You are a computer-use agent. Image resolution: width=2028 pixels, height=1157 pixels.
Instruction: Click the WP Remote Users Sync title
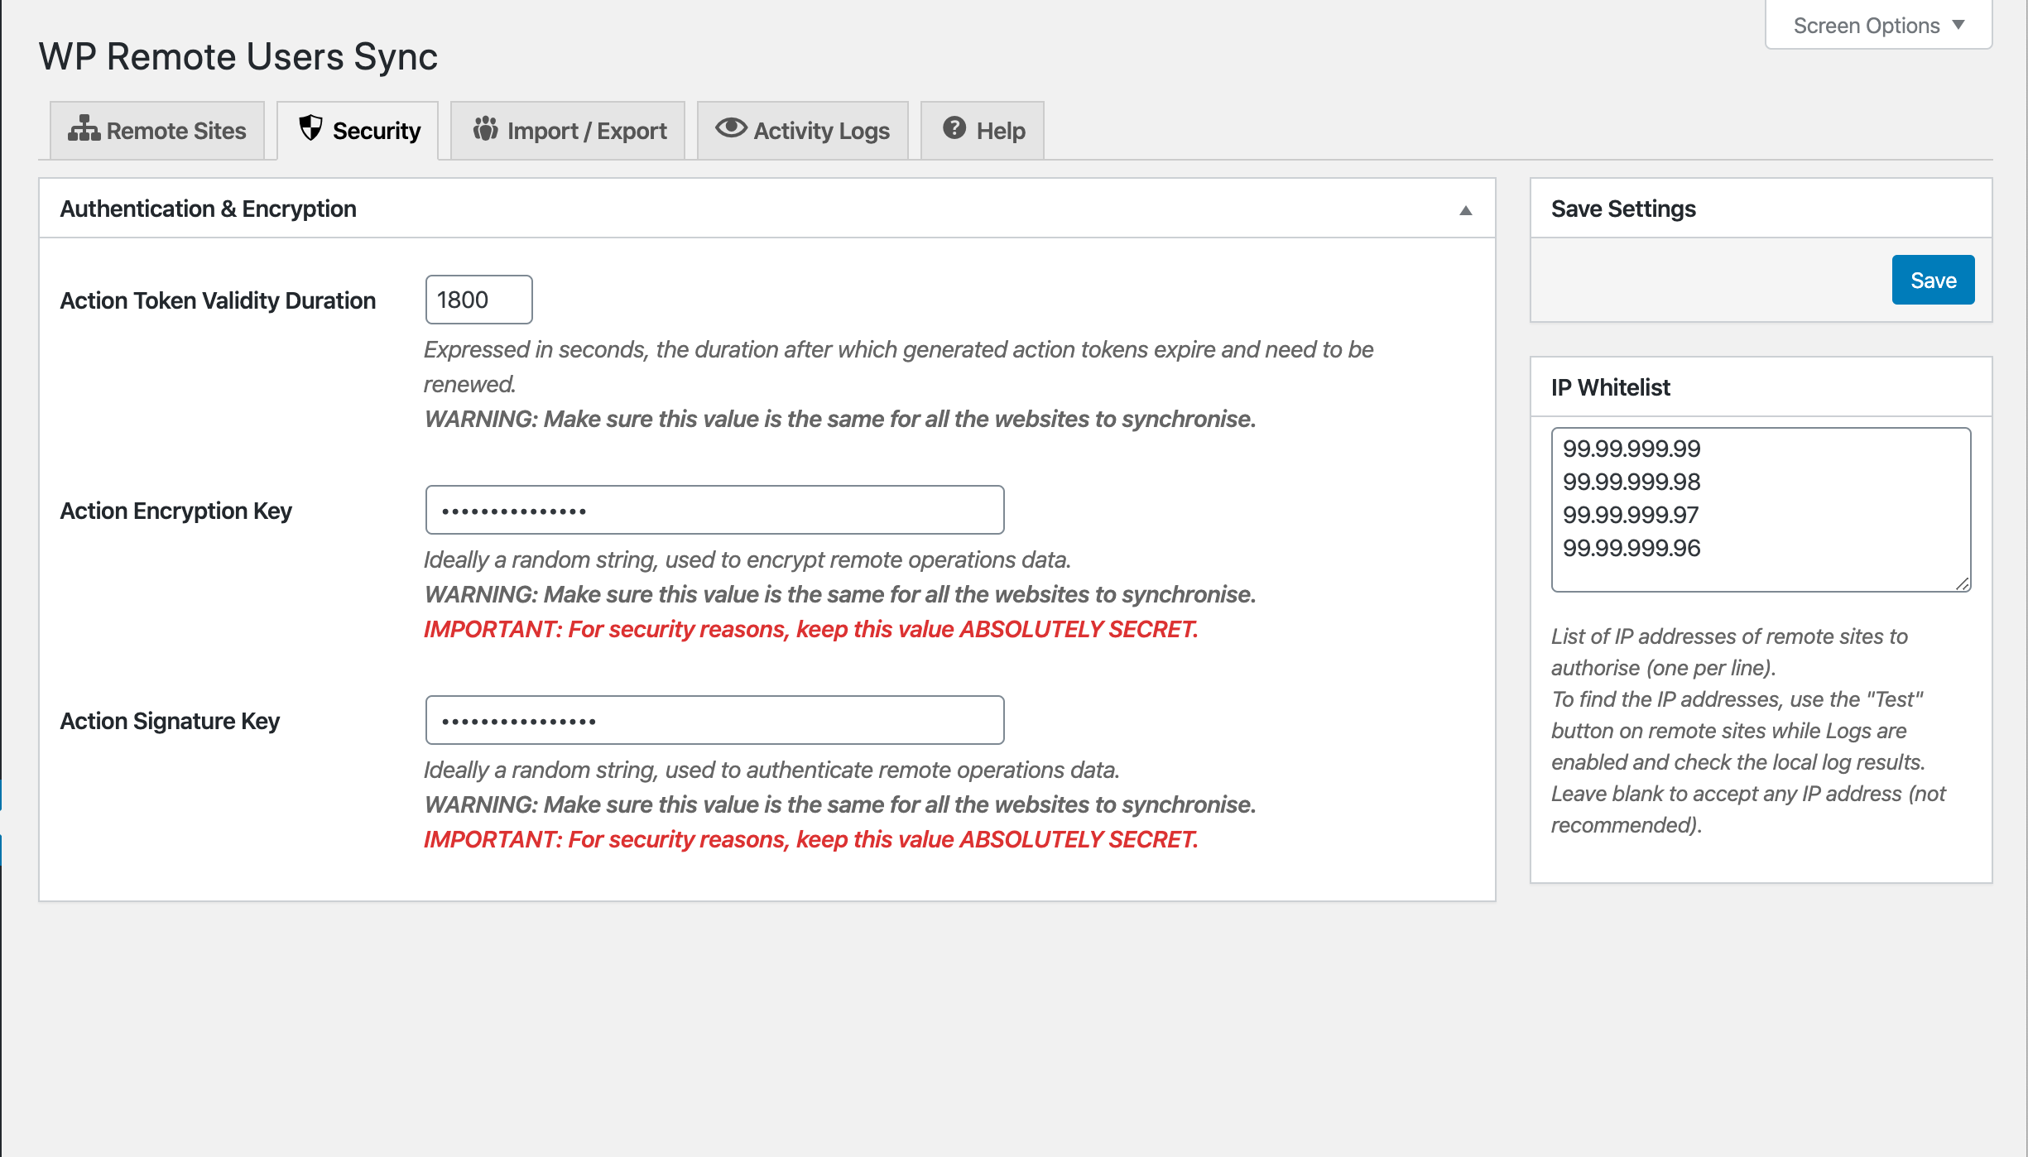coord(238,57)
